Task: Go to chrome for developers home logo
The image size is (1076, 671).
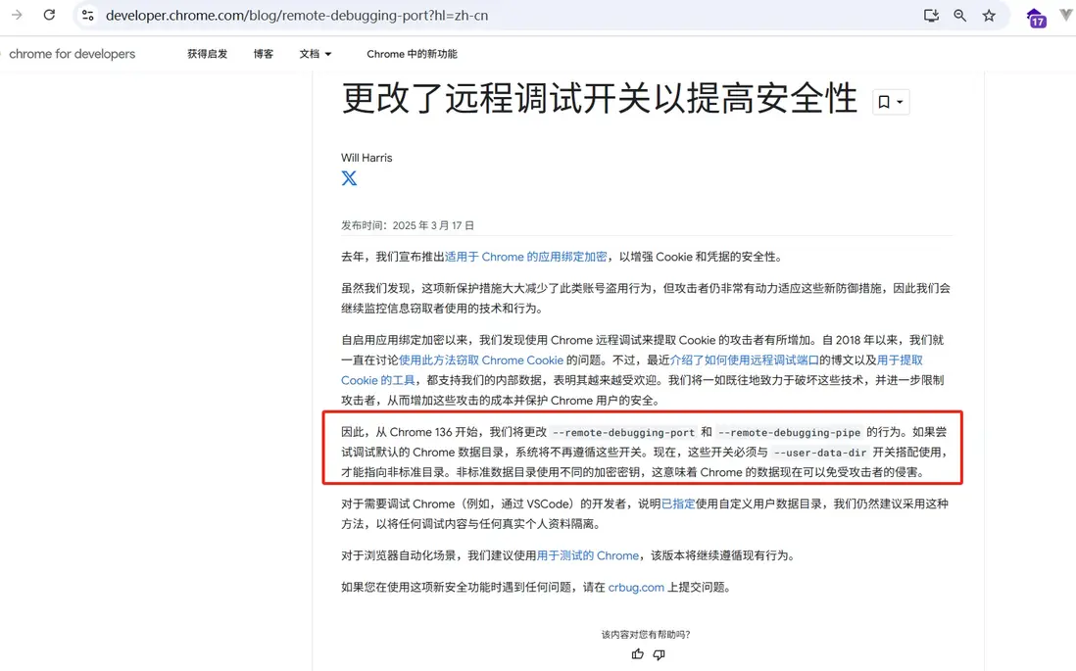Action: [x=72, y=54]
